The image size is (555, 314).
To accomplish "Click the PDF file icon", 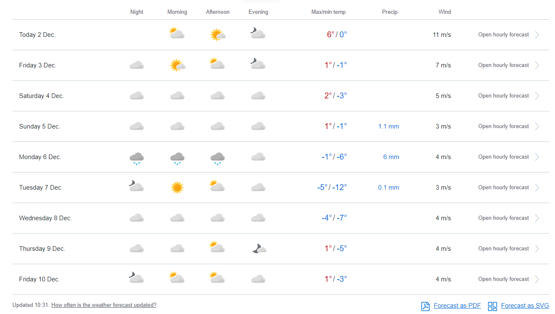I will 425,306.
